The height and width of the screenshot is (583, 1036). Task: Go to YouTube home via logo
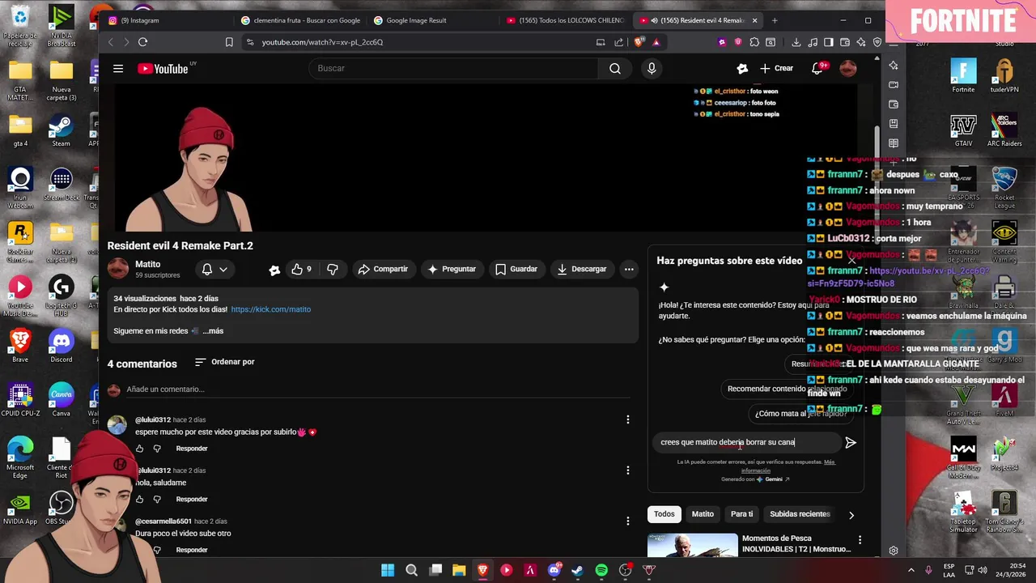click(x=165, y=69)
